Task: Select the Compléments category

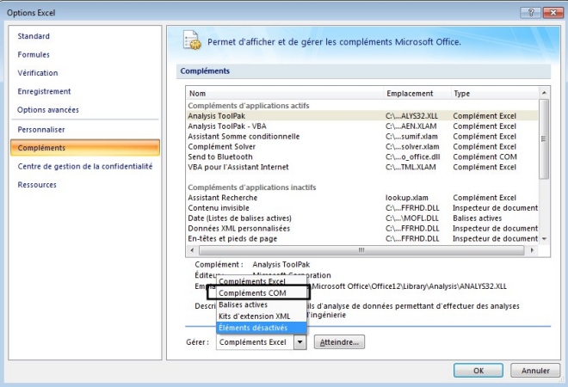Action: point(85,148)
